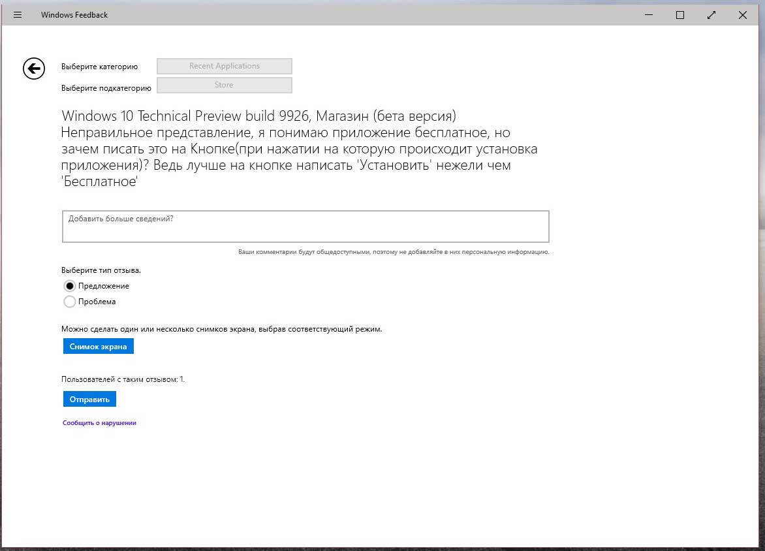The width and height of the screenshot is (765, 551).
Task: Open the Recent Applications category dropdown
Action: tap(224, 66)
